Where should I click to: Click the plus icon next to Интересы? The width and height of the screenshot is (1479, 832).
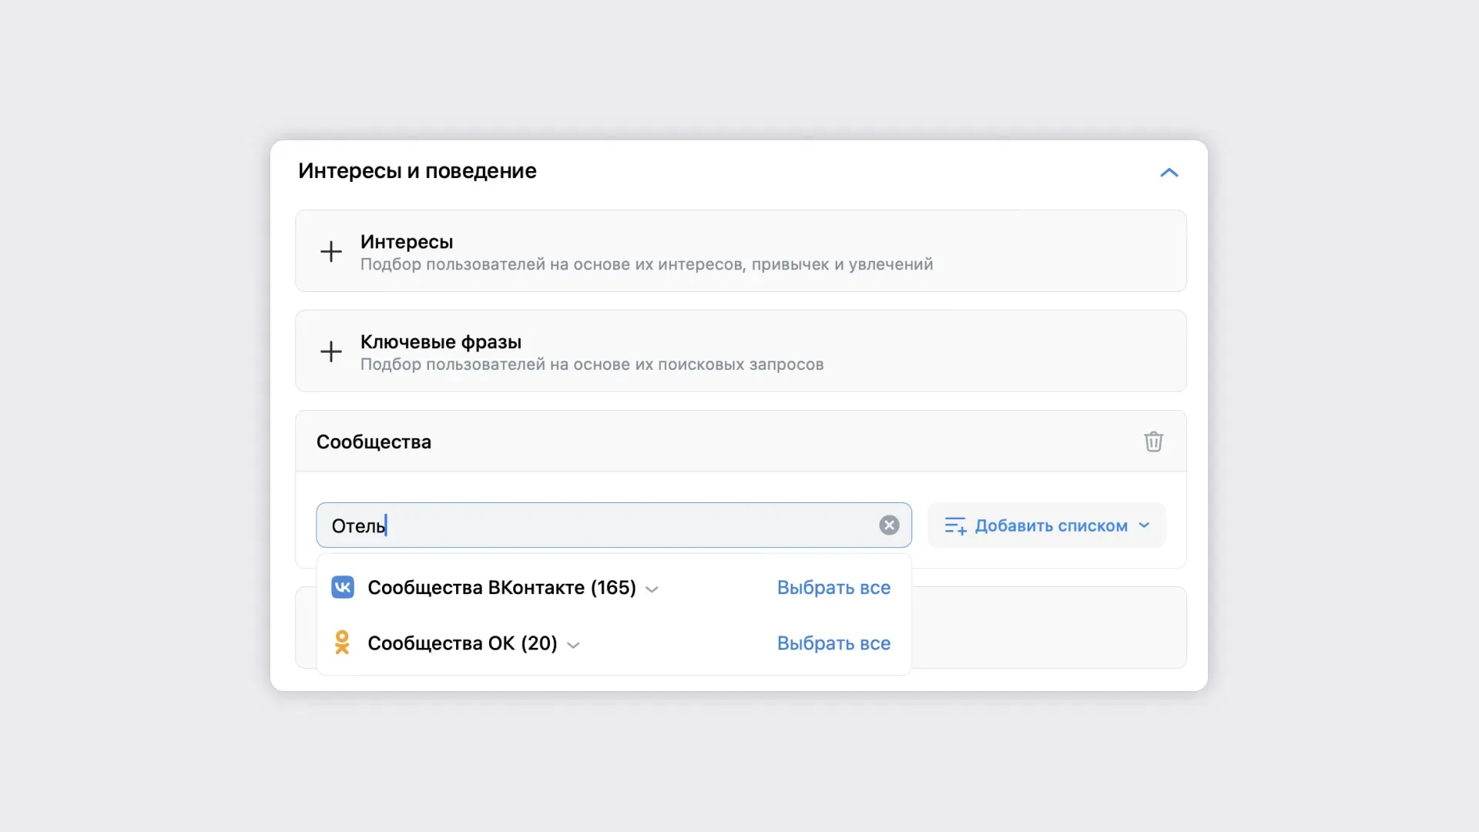(x=331, y=251)
